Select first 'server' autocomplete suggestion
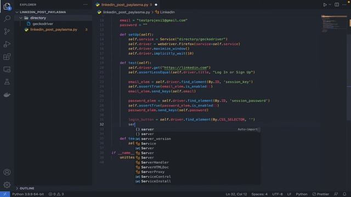Viewport: 351px width, 197px height. [197, 129]
